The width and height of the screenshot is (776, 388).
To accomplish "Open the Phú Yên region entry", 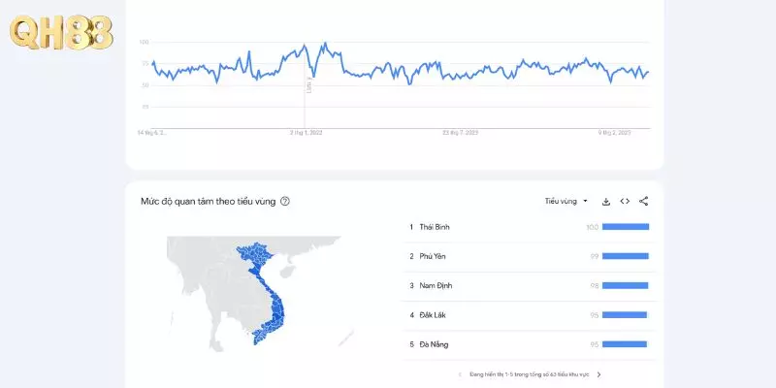I will pos(433,256).
